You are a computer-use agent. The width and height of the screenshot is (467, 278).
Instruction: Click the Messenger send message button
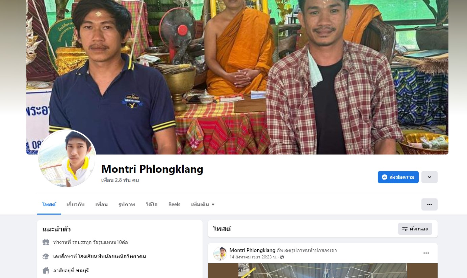(x=398, y=177)
